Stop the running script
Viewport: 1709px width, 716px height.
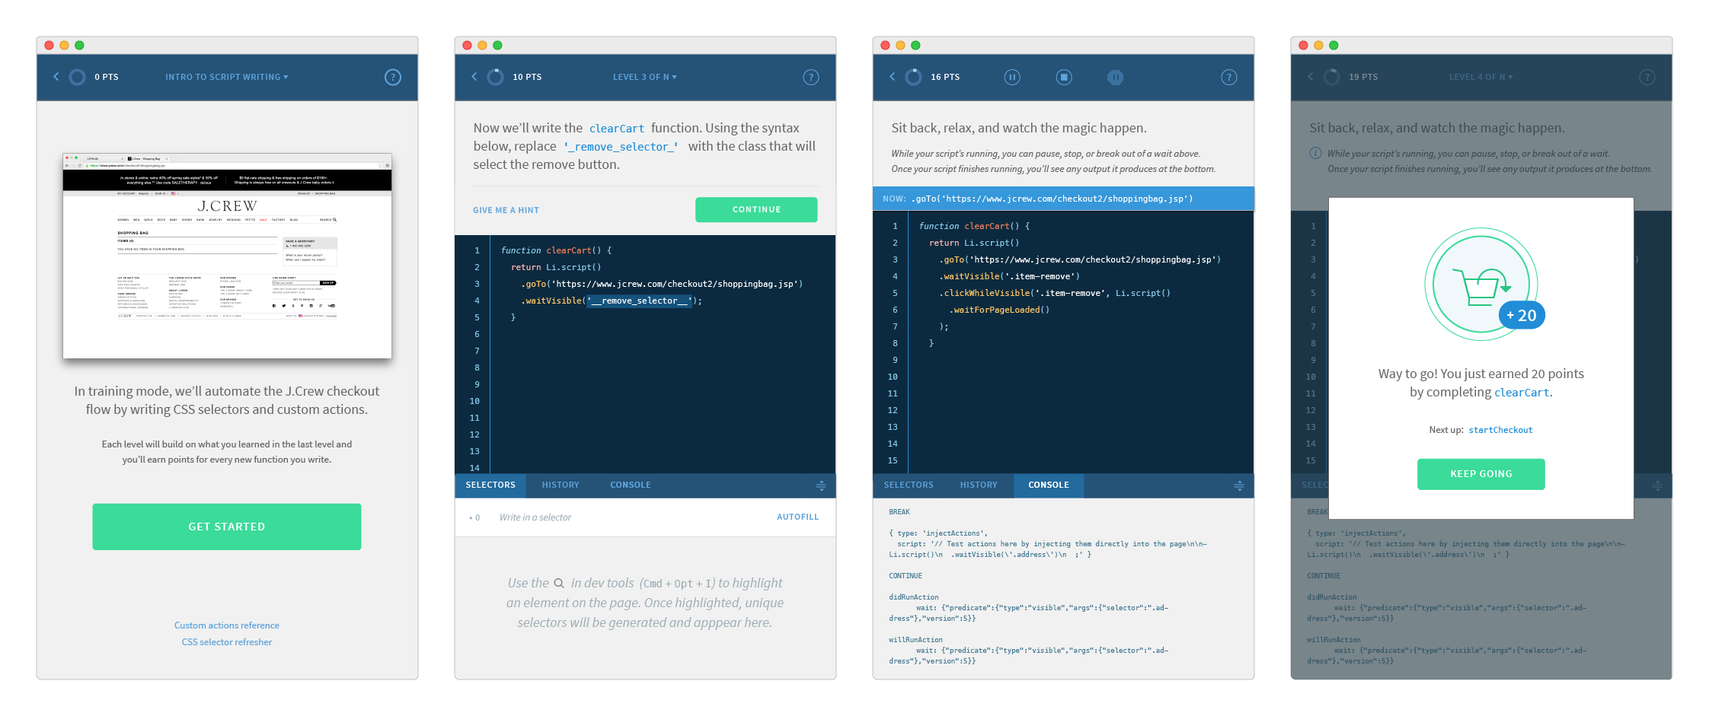tap(1064, 77)
